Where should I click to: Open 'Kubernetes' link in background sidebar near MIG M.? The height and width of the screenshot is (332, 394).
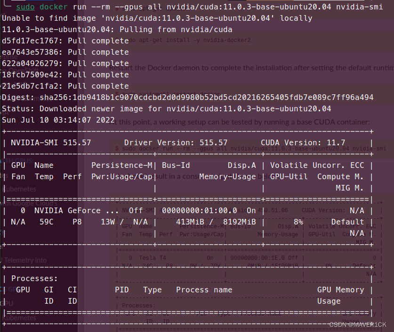click(20, 189)
